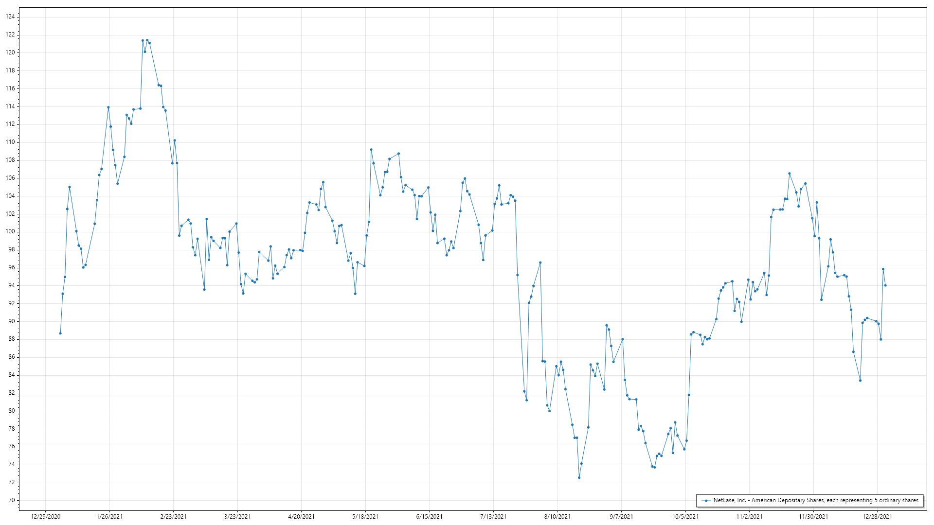Screen dimensions: 934x525
Task: Click the NetEase legend series marker icon
Action: tap(706, 501)
